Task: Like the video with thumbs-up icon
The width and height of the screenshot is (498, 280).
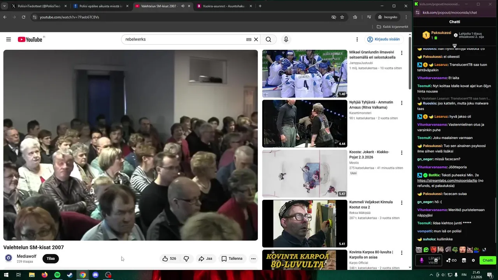Action: (169, 259)
